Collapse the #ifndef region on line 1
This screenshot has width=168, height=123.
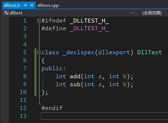point(39,21)
